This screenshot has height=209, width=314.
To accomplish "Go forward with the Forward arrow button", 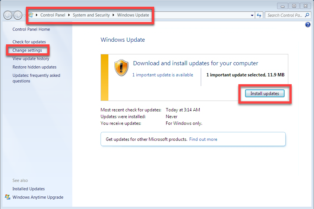I will (18, 15).
